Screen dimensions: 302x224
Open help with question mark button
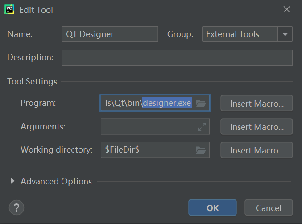[17, 207]
